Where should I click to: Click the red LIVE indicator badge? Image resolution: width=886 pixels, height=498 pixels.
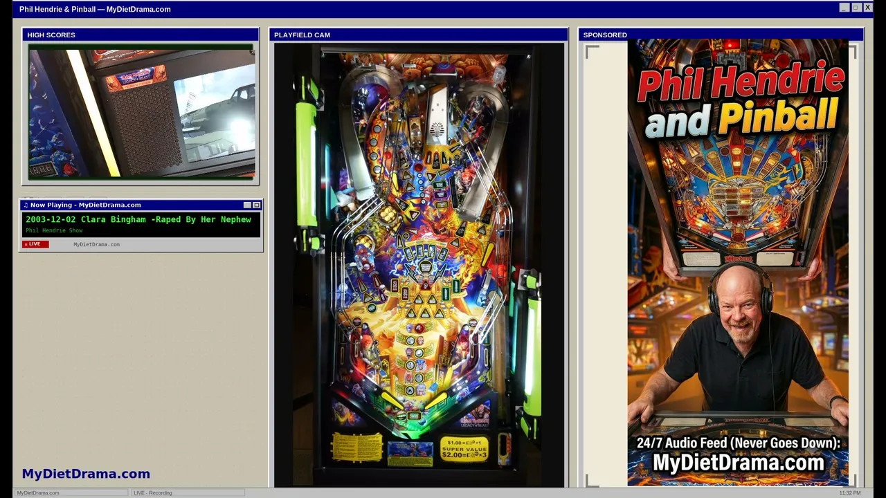(x=35, y=244)
